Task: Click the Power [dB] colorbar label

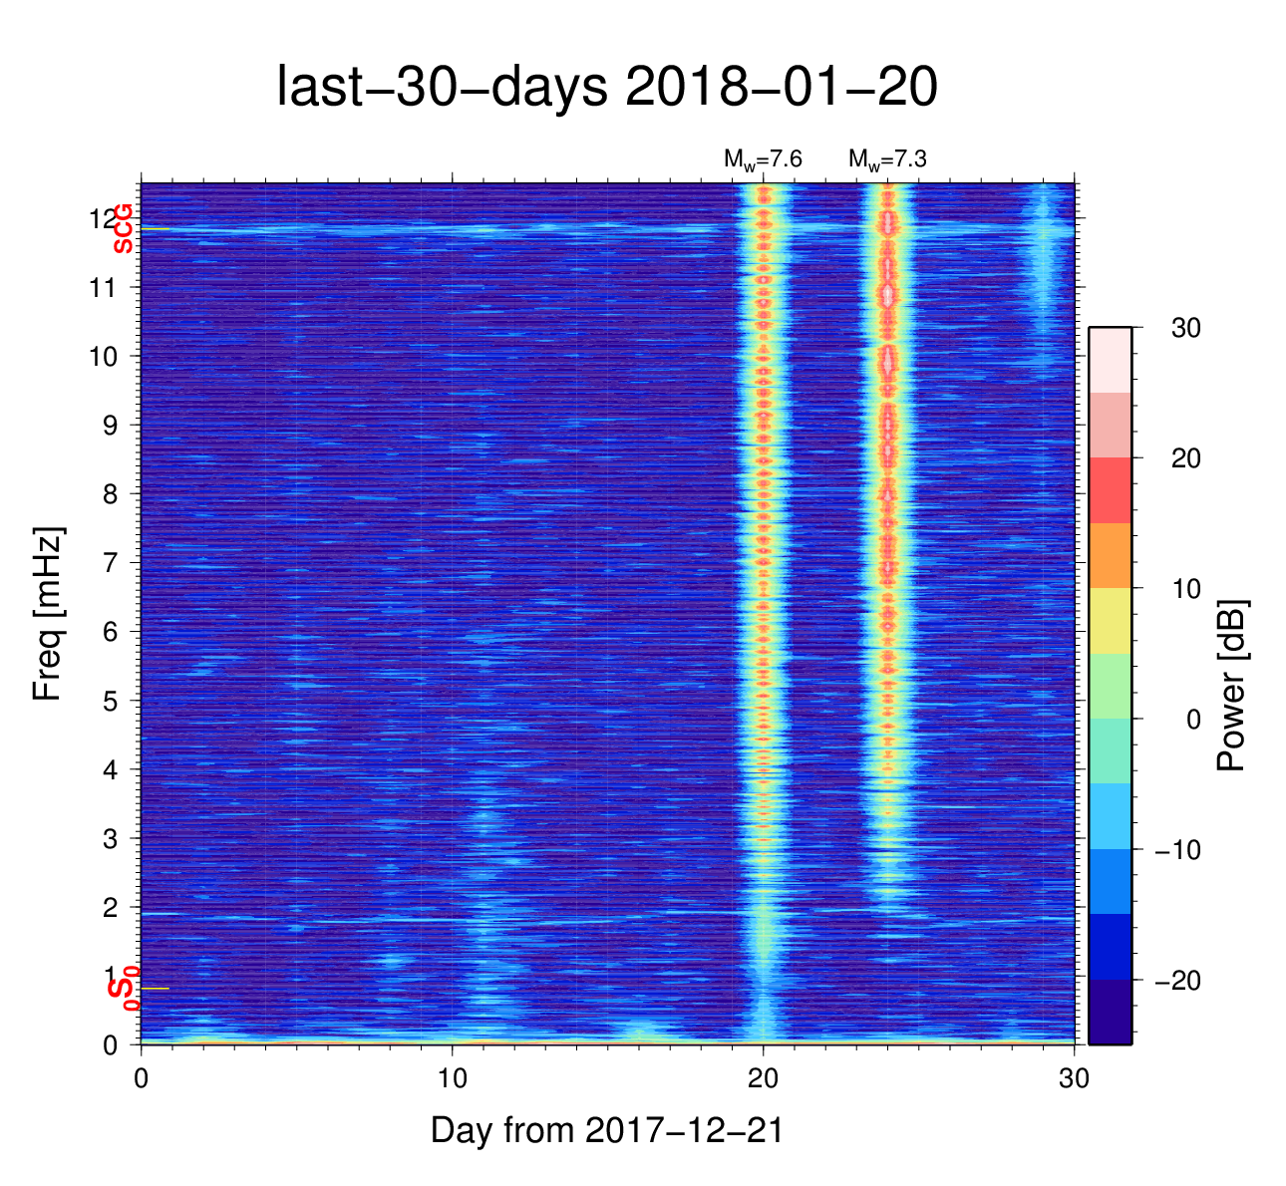Action: tap(1232, 685)
